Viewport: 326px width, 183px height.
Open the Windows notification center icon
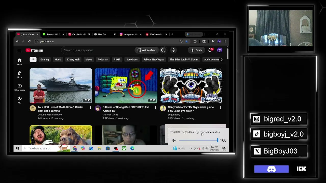[x=223, y=148]
